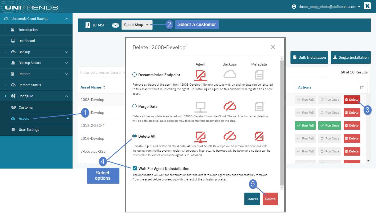This screenshot has width=376, height=214.
Task: Select the 2008-Develop asset name
Action: [92, 100]
